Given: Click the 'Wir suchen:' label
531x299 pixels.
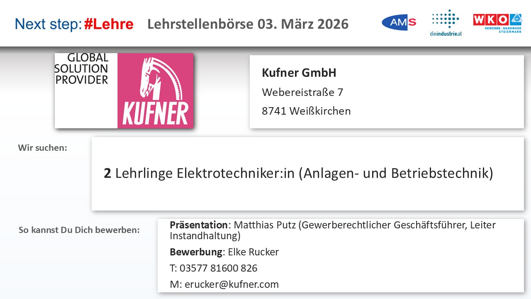Looking at the screenshot, I should (x=42, y=147).
